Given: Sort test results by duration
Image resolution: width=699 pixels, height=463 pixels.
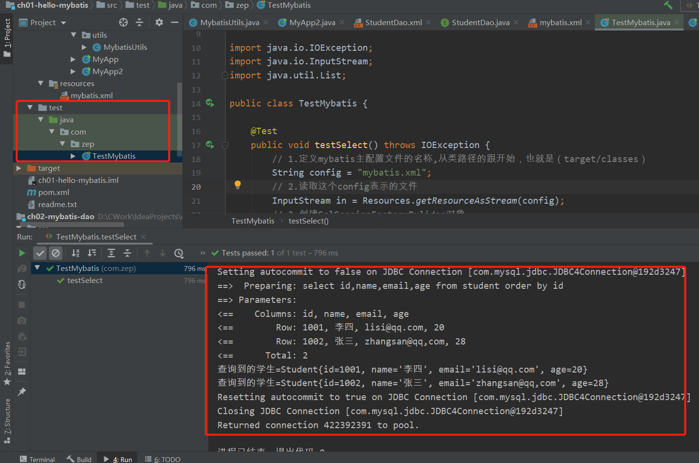Looking at the screenshot, I should click(x=91, y=253).
